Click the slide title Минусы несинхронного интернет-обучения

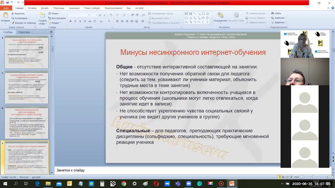(x=193, y=52)
